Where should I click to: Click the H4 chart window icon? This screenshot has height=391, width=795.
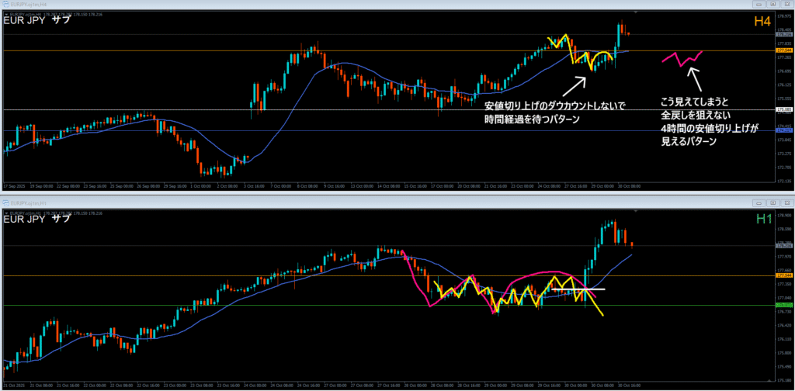pos(6,5)
